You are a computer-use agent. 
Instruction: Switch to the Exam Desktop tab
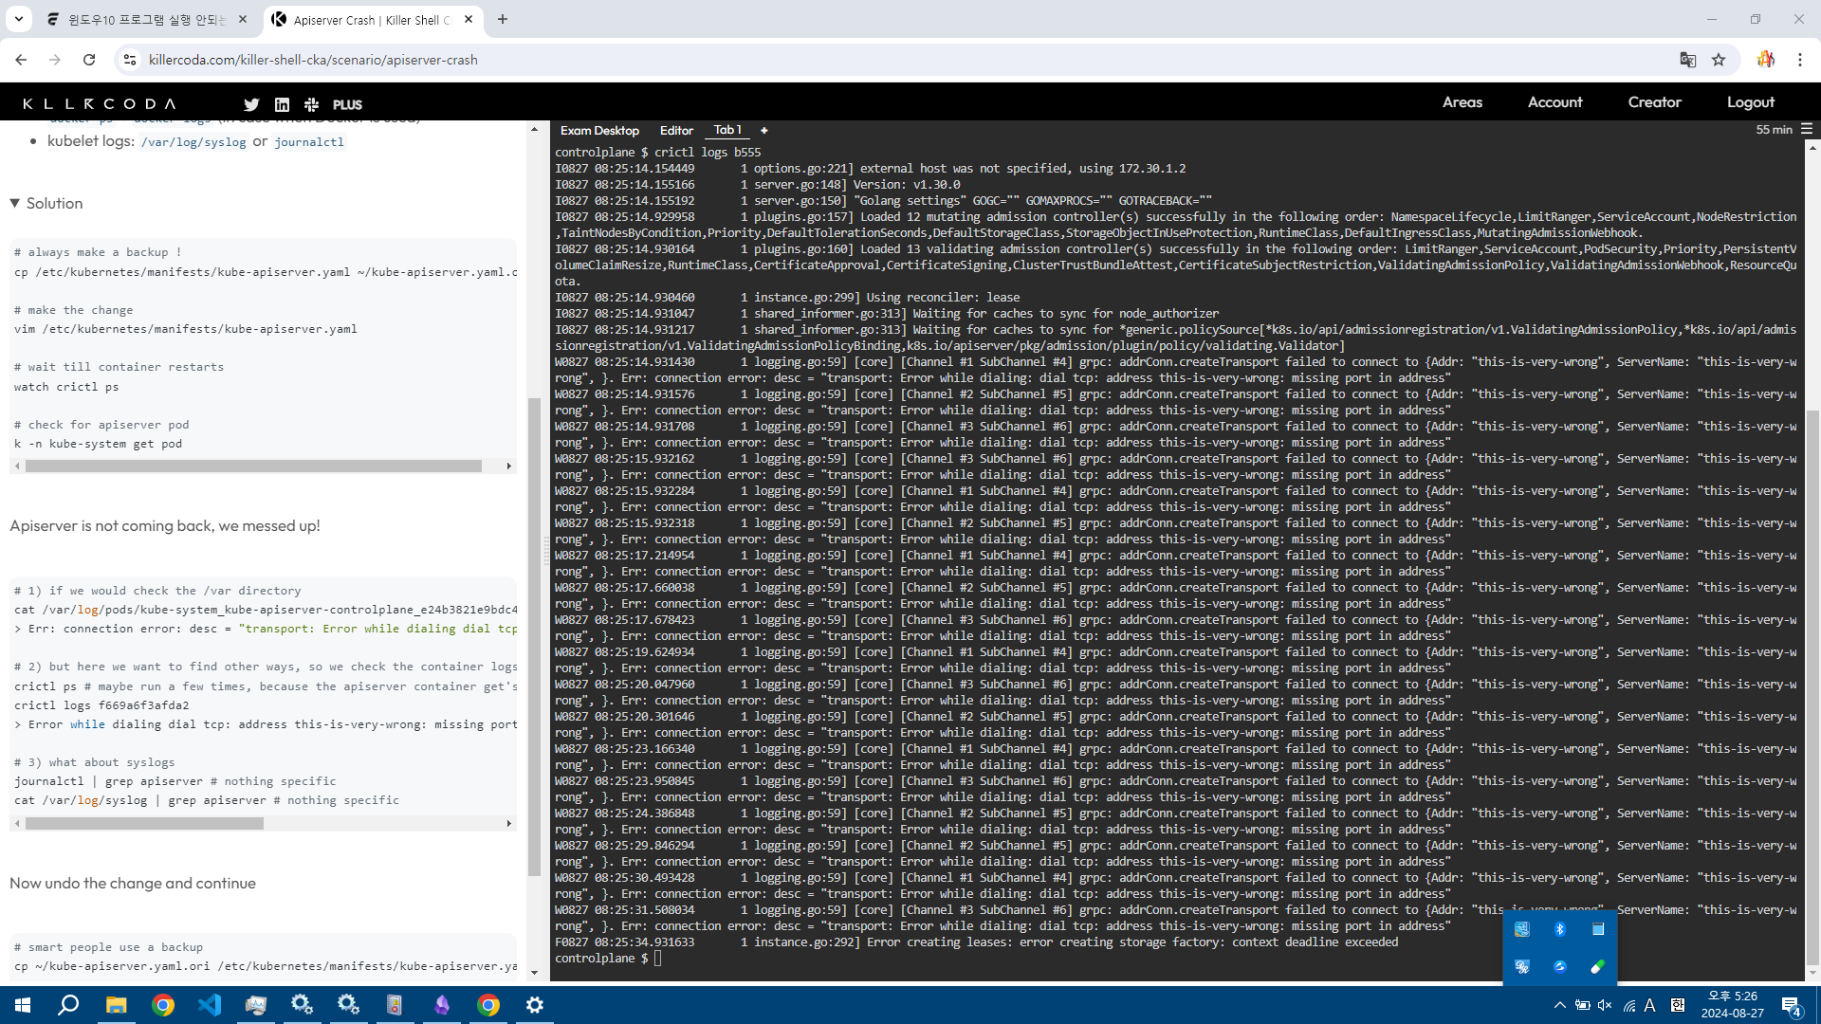pos(599,130)
